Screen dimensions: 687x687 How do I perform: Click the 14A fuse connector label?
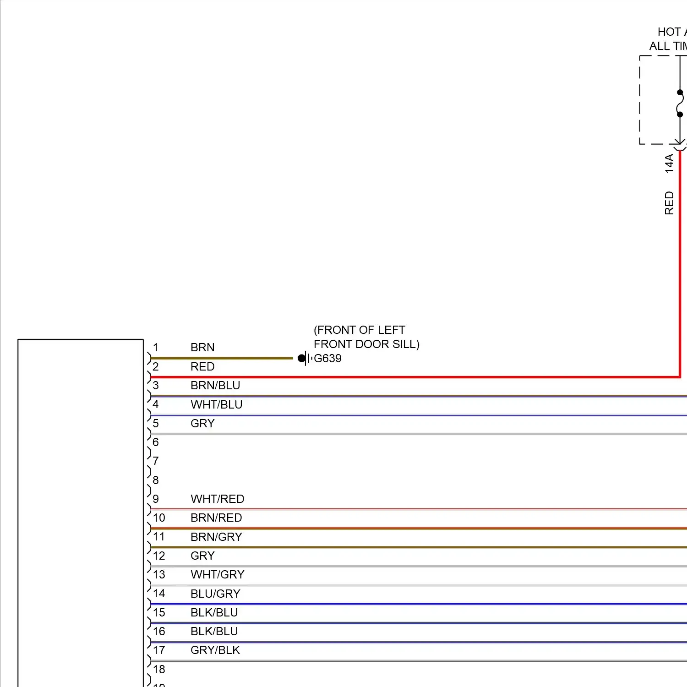pos(669,164)
